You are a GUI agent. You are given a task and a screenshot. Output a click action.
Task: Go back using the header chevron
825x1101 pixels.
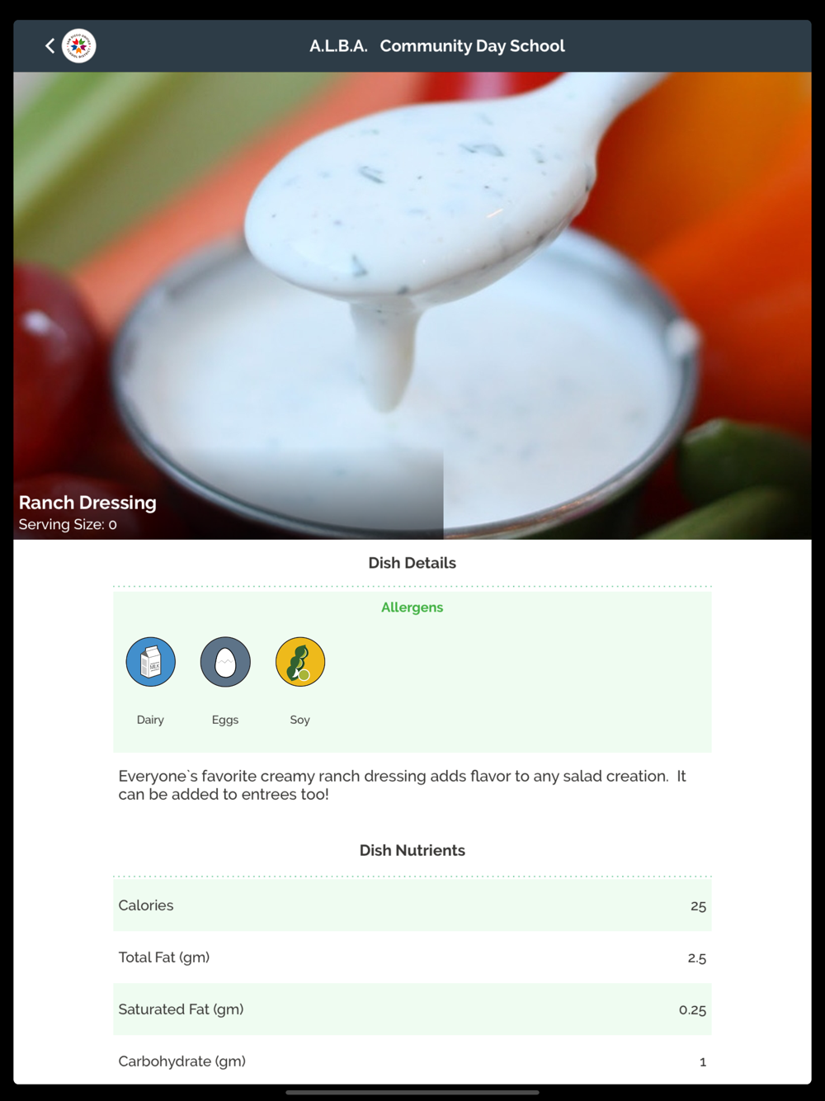pyautogui.click(x=50, y=46)
